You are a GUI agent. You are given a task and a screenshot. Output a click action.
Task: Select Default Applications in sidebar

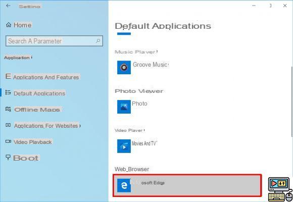click(x=35, y=93)
